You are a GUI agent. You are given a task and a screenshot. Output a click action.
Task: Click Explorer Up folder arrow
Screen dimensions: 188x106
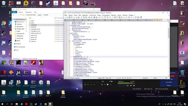coord(21,15)
